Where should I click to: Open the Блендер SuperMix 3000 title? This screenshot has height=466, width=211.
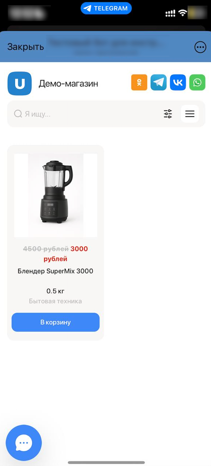point(56,271)
